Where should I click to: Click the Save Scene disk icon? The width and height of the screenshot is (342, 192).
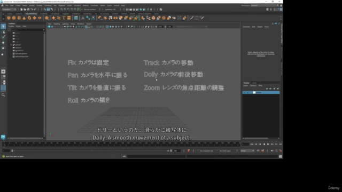[x=28, y=10]
